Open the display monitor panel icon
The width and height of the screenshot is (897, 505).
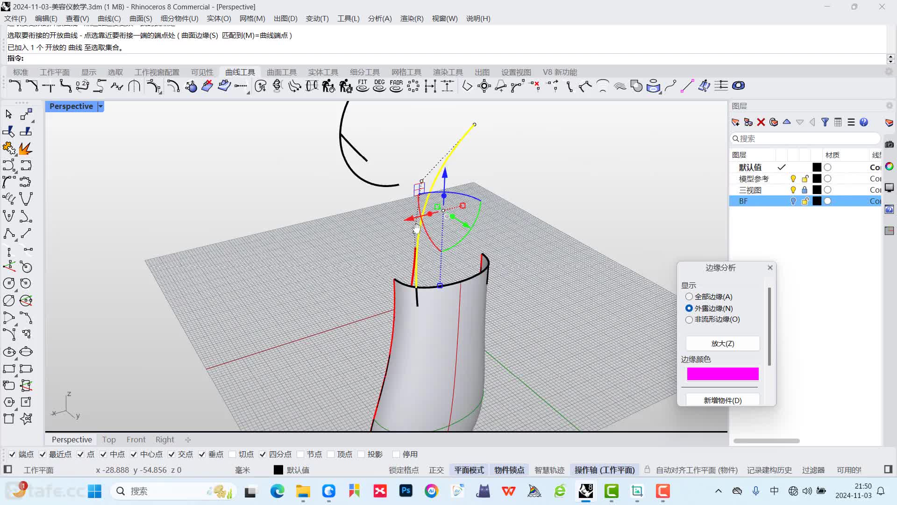click(890, 188)
